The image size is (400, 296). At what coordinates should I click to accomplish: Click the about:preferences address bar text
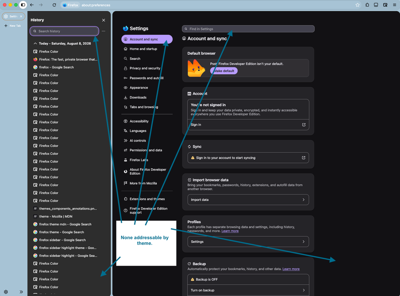point(96,5)
